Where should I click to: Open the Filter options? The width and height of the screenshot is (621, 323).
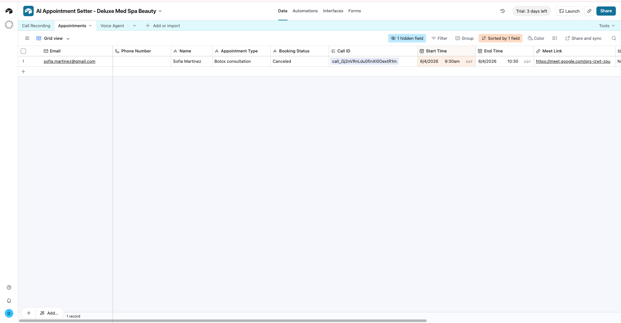pyautogui.click(x=439, y=38)
